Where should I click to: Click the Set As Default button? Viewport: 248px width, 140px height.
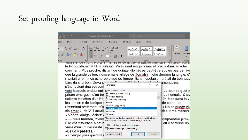coord(113,134)
